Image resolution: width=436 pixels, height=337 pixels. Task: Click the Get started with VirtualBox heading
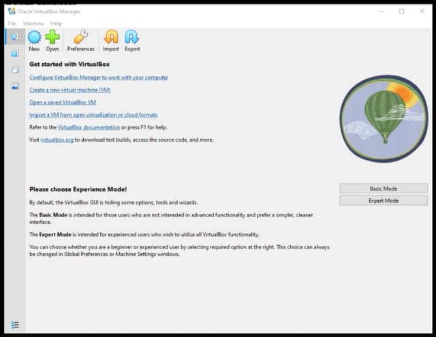[x=69, y=64]
